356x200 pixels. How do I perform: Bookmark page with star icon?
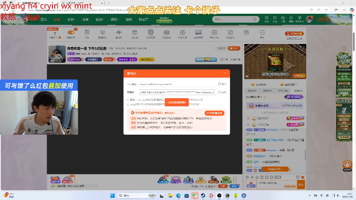[x=326, y=10]
